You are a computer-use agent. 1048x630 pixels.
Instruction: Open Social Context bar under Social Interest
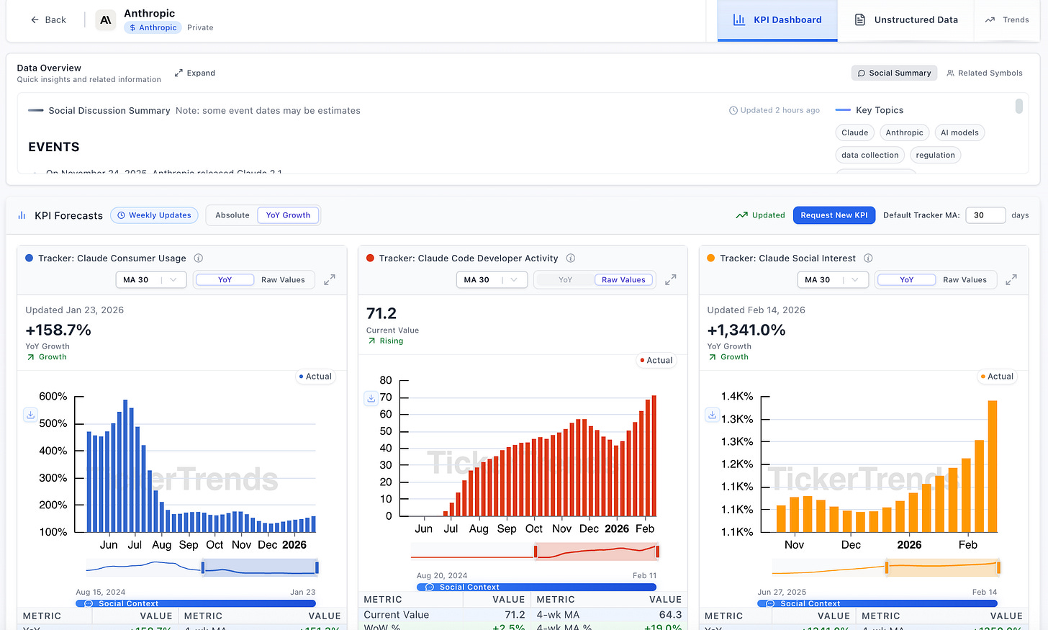[877, 603]
